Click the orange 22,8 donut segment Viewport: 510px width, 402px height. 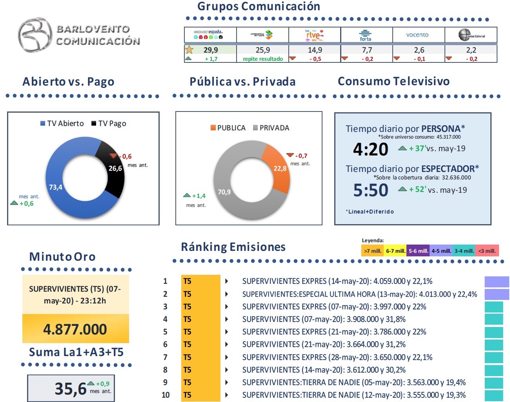[x=279, y=168]
